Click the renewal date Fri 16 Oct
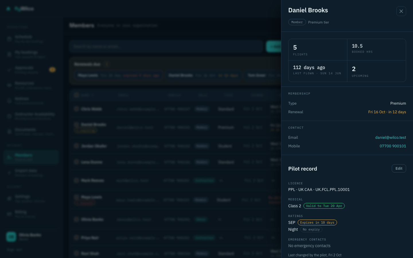The height and width of the screenshot is (258, 413). tap(387, 112)
